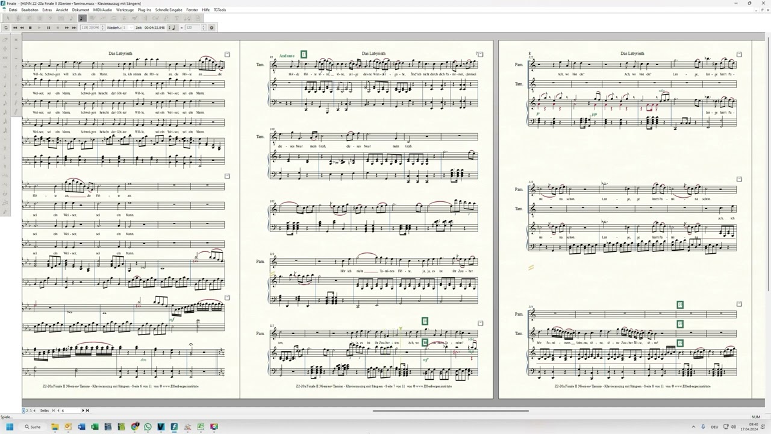The width and height of the screenshot is (771, 434).
Task: Toggle loop playback button
Action: (6, 28)
